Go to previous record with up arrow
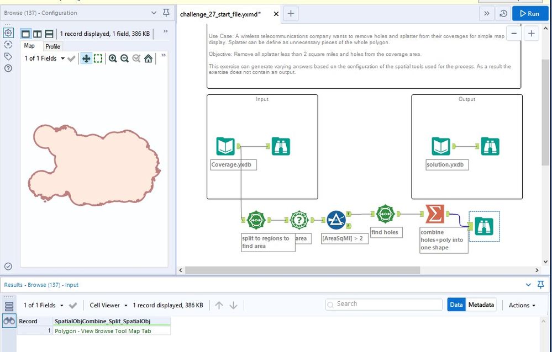 [x=219, y=305]
